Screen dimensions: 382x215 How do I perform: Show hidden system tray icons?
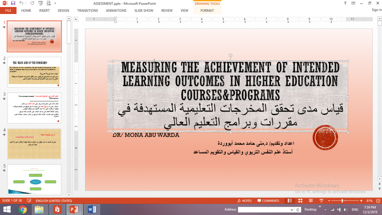[325, 210]
